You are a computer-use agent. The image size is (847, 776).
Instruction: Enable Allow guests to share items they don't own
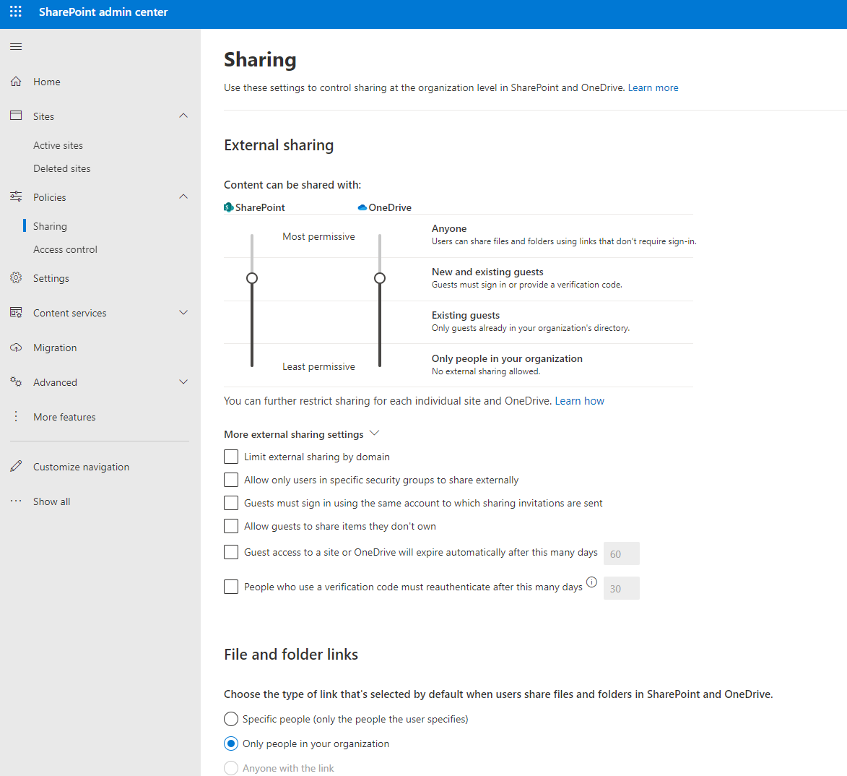[231, 526]
